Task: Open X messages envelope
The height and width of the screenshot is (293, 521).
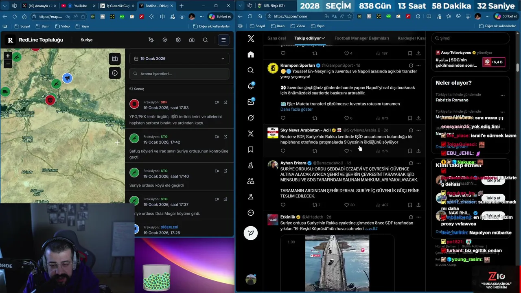Action: click(251, 102)
